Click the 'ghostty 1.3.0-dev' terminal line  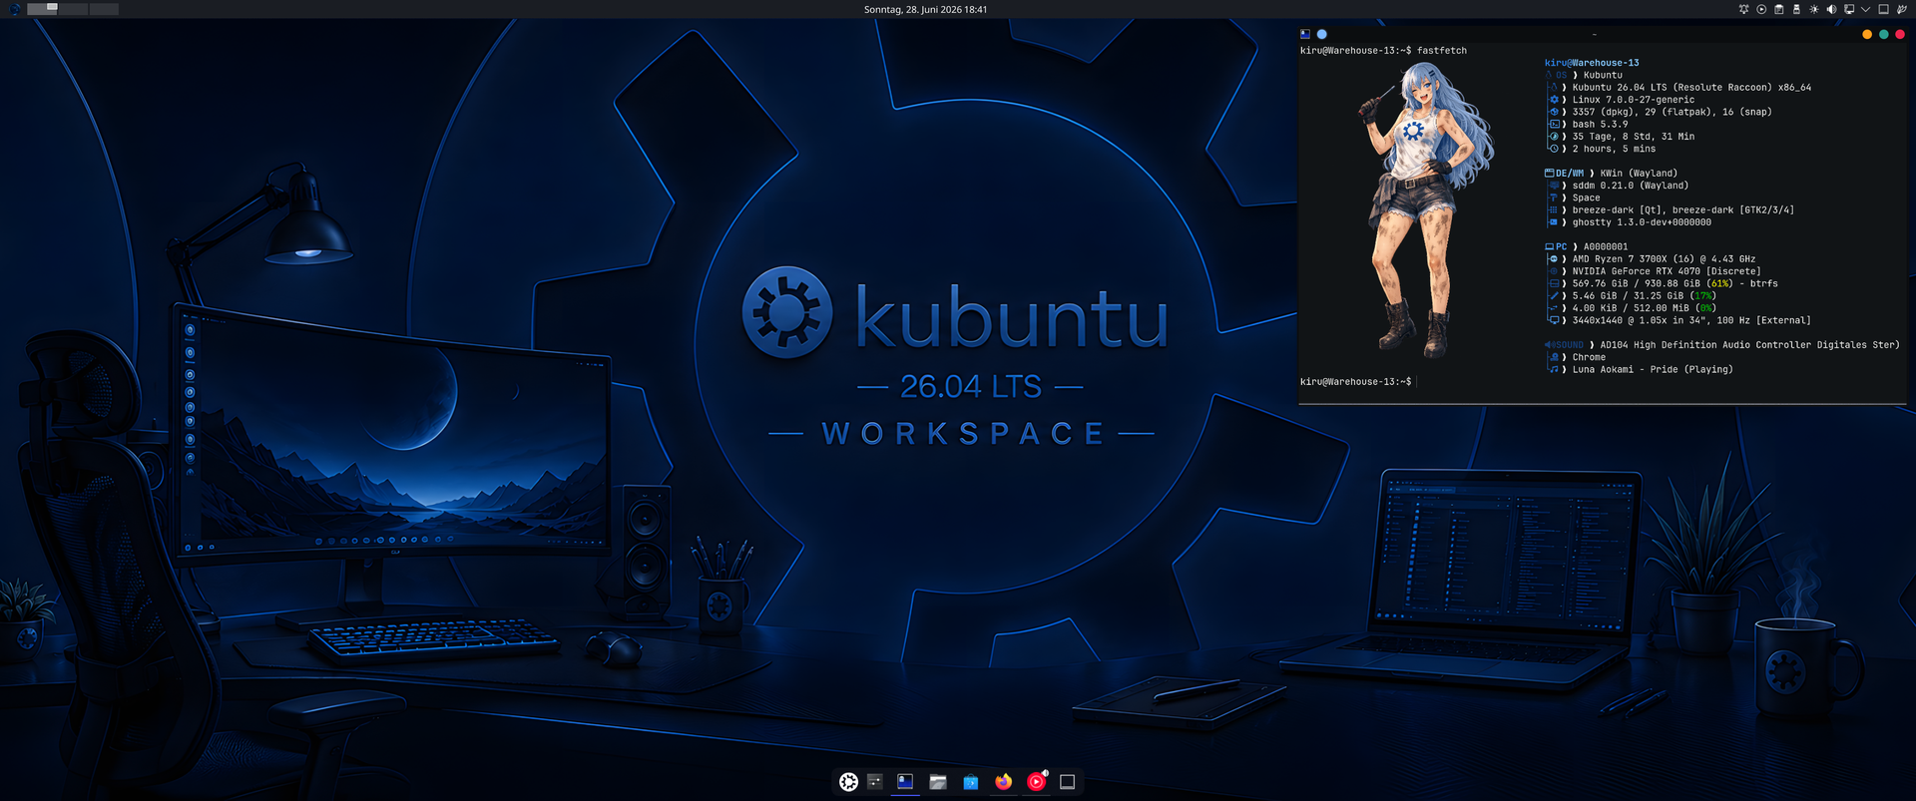(1642, 222)
